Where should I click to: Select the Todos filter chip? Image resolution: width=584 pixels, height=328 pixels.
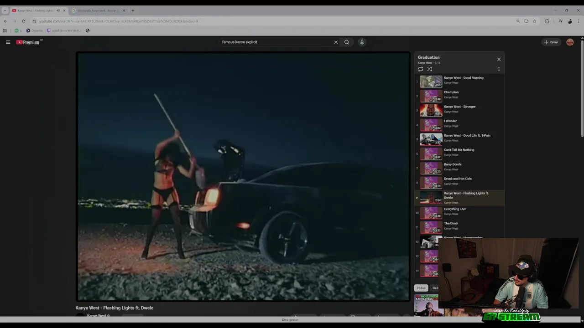pos(421,288)
